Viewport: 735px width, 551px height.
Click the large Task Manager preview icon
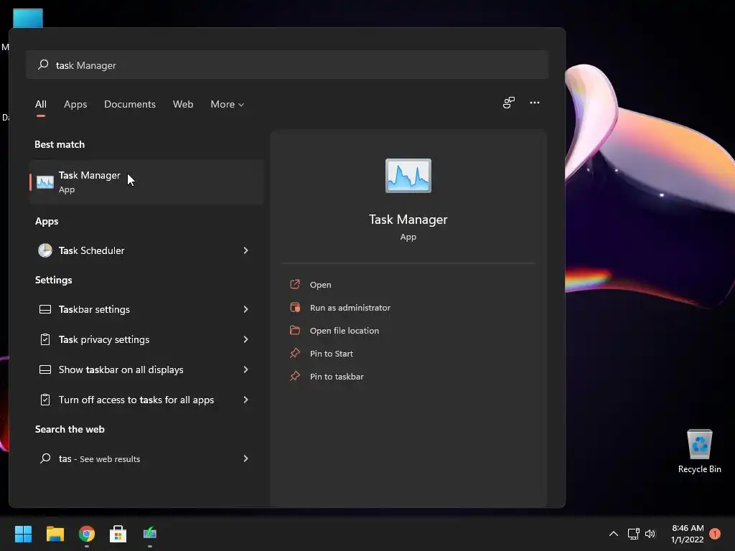click(x=408, y=176)
